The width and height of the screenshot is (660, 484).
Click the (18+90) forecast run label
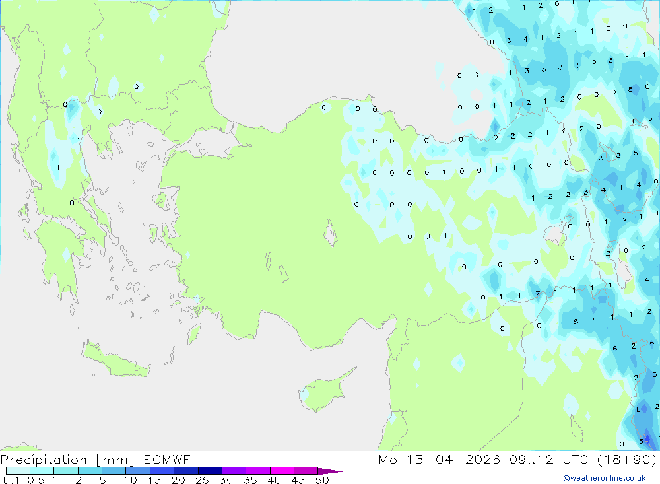(x=627, y=459)
